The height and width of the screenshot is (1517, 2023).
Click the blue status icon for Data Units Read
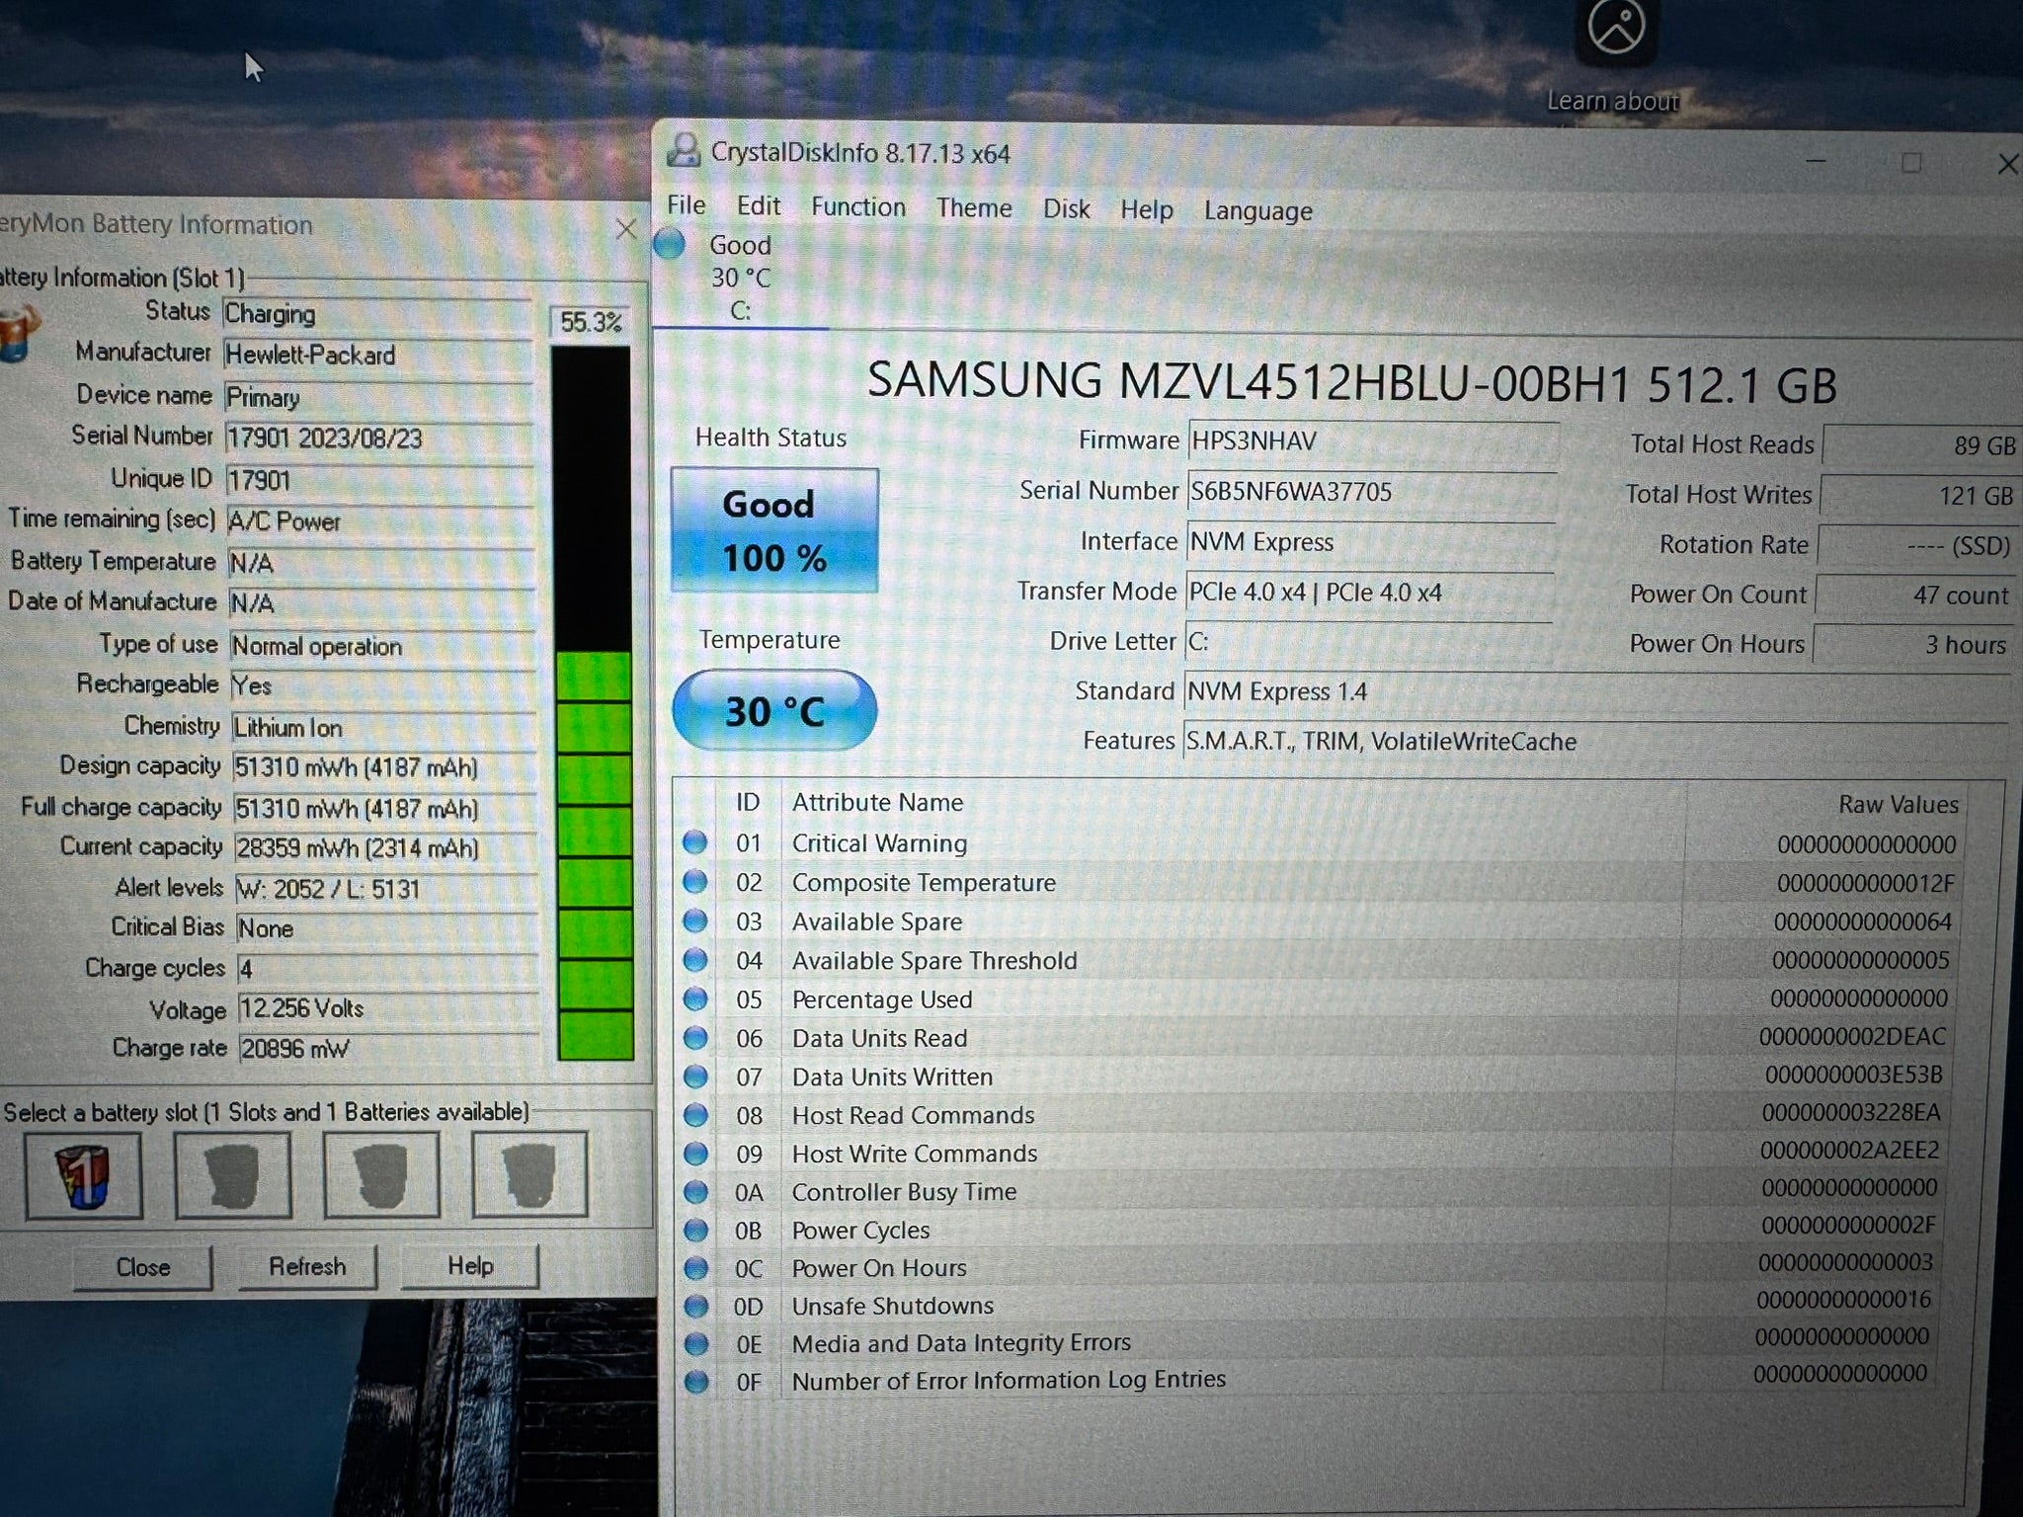[695, 1037]
